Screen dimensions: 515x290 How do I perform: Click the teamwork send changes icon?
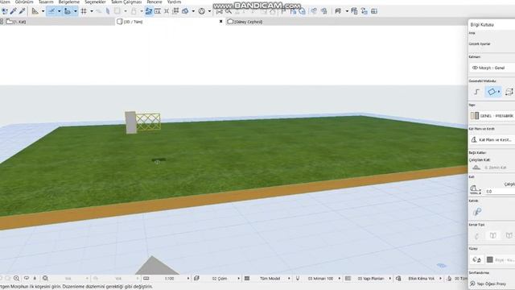click(x=314, y=11)
